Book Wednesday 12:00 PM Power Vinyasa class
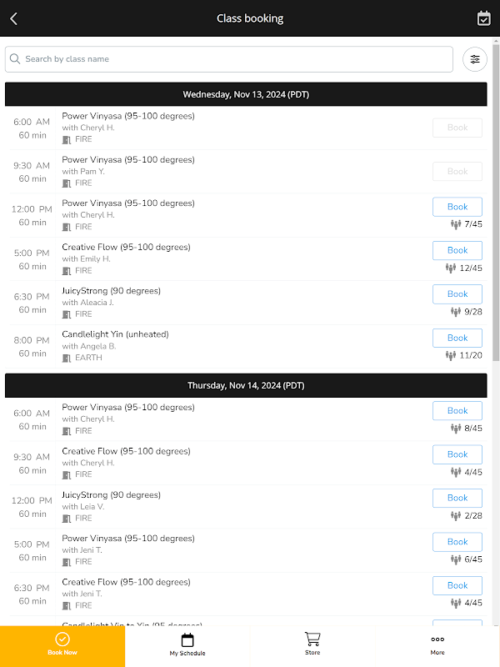Screen dimensions: 500x667 [x=457, y=207]
